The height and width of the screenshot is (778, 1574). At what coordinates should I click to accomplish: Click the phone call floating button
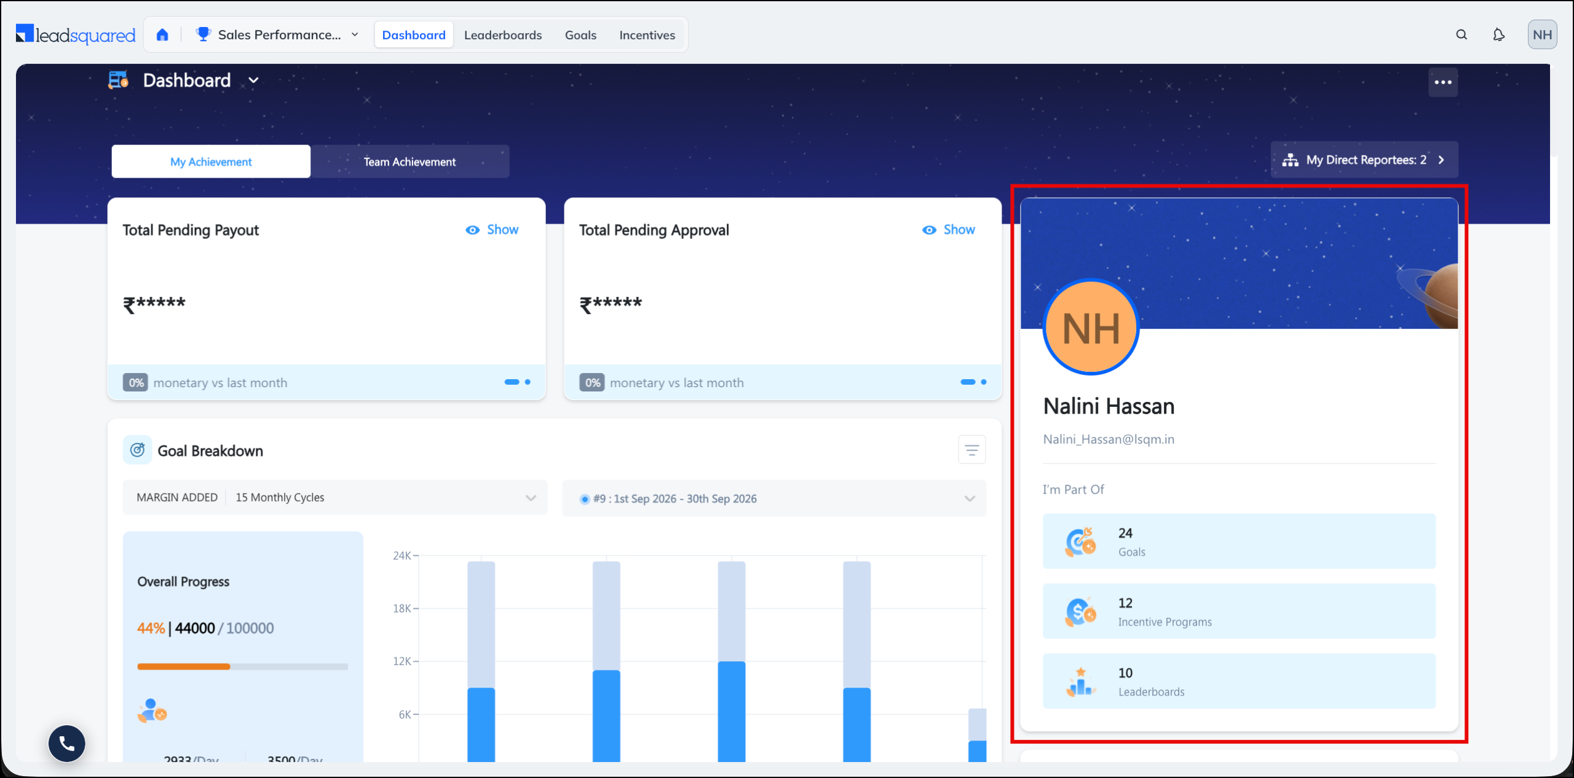[x=67, y=744]
